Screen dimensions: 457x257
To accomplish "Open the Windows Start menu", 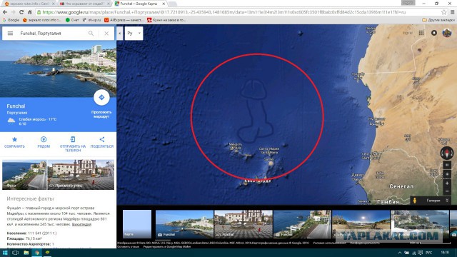I will point(5,253).
